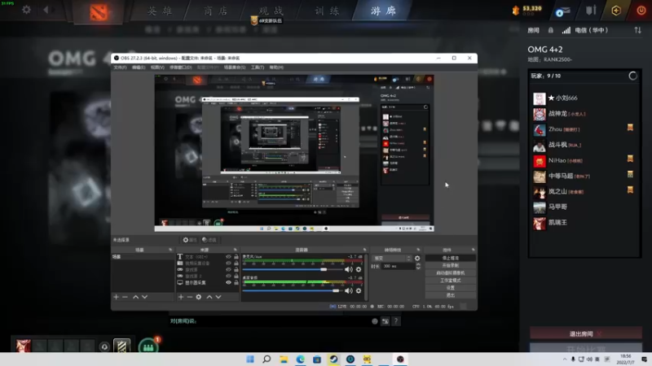Click the striped armory icon at Dota bottom bar
The height and width of the screenshot is (366, 652).
click(x=121, y=346)
